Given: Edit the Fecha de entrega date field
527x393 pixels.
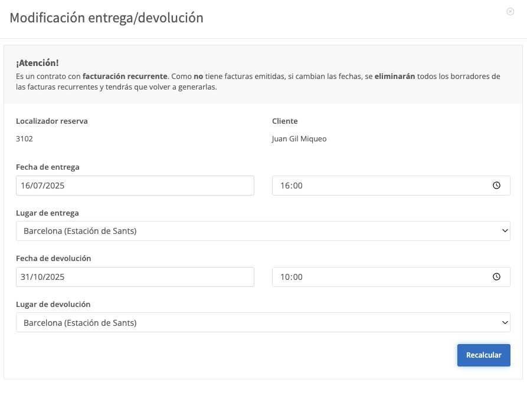Looking at the screenshot, I should point(135,186).
